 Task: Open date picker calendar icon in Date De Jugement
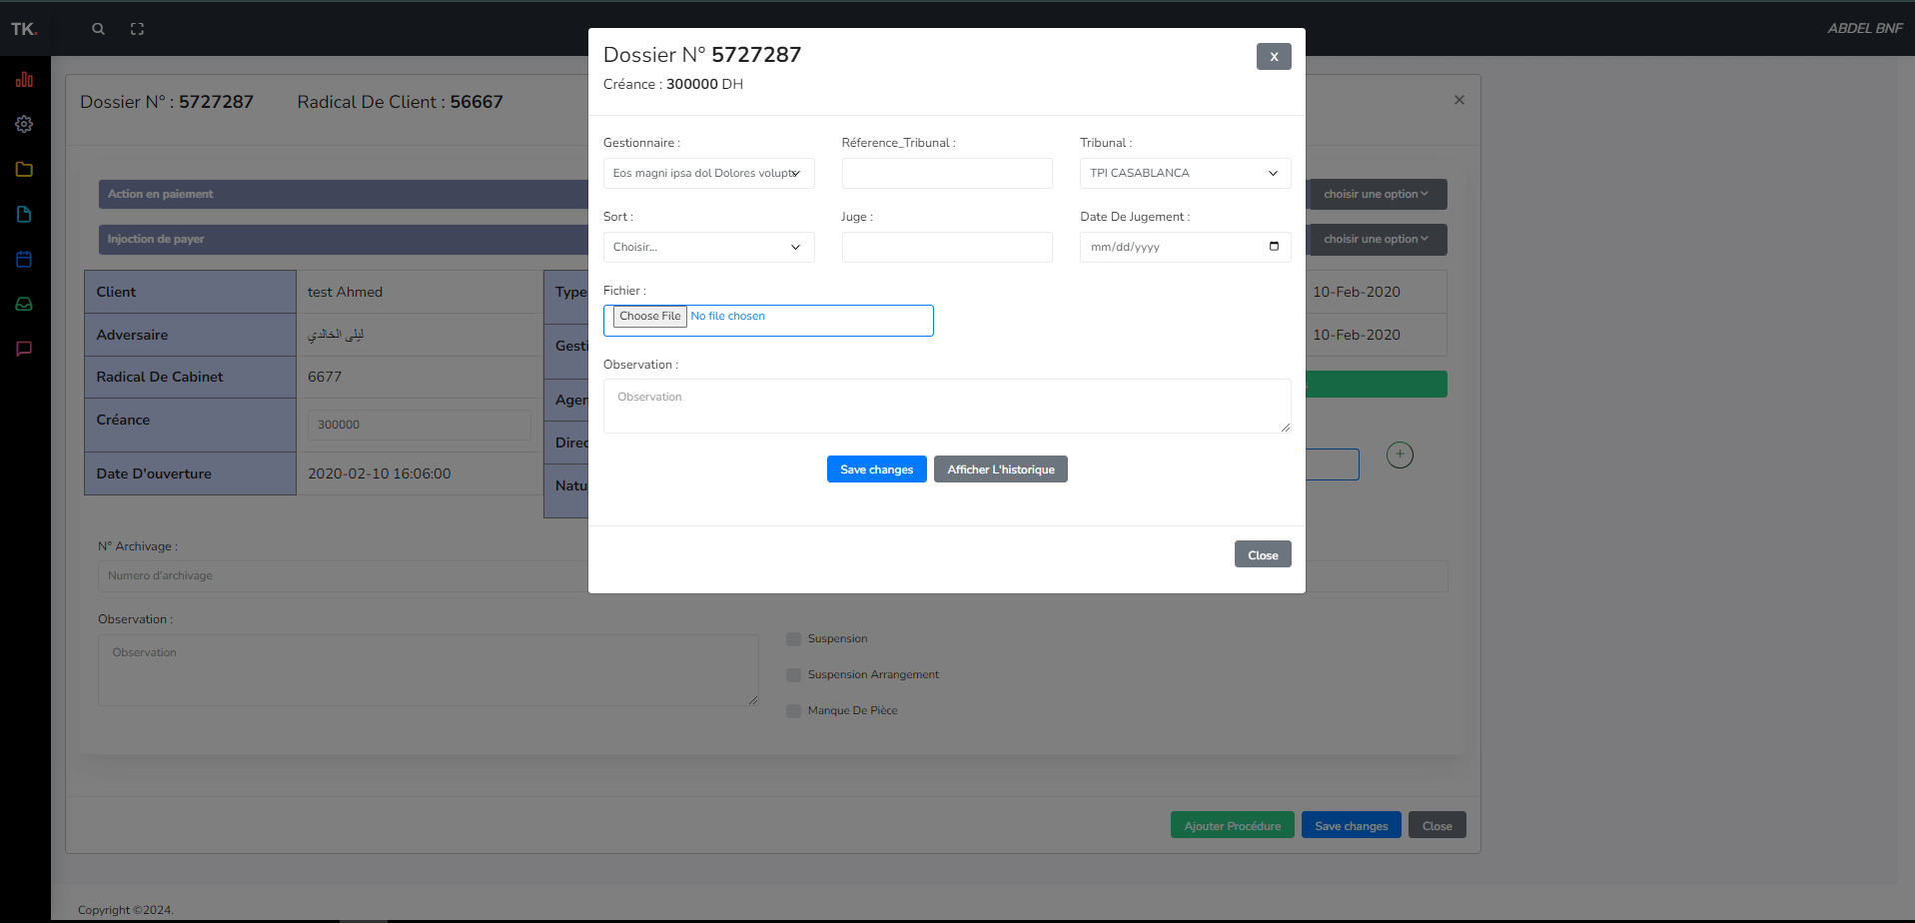[x=1274, y=246]
